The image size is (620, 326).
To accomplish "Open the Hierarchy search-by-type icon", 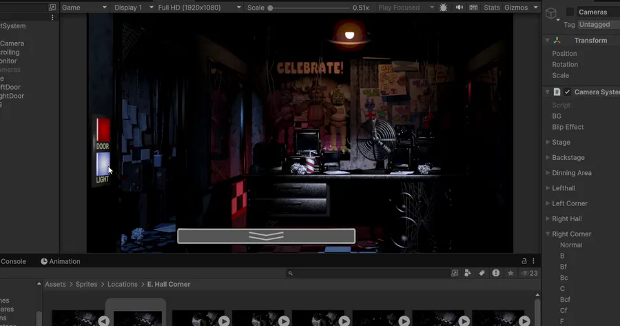I will pyautogui.click(x=52, y=7).
